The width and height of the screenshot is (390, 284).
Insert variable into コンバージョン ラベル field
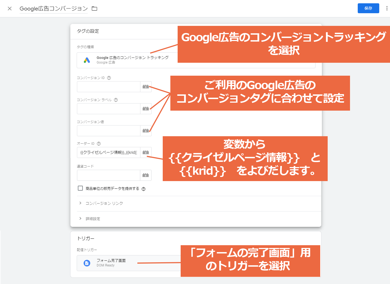[146, 109]
